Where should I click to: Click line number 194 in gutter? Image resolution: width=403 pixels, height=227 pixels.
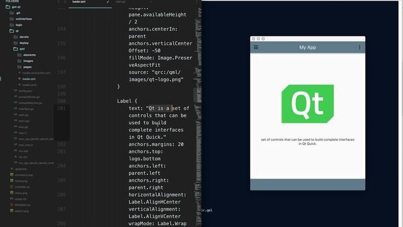(61, 29)
